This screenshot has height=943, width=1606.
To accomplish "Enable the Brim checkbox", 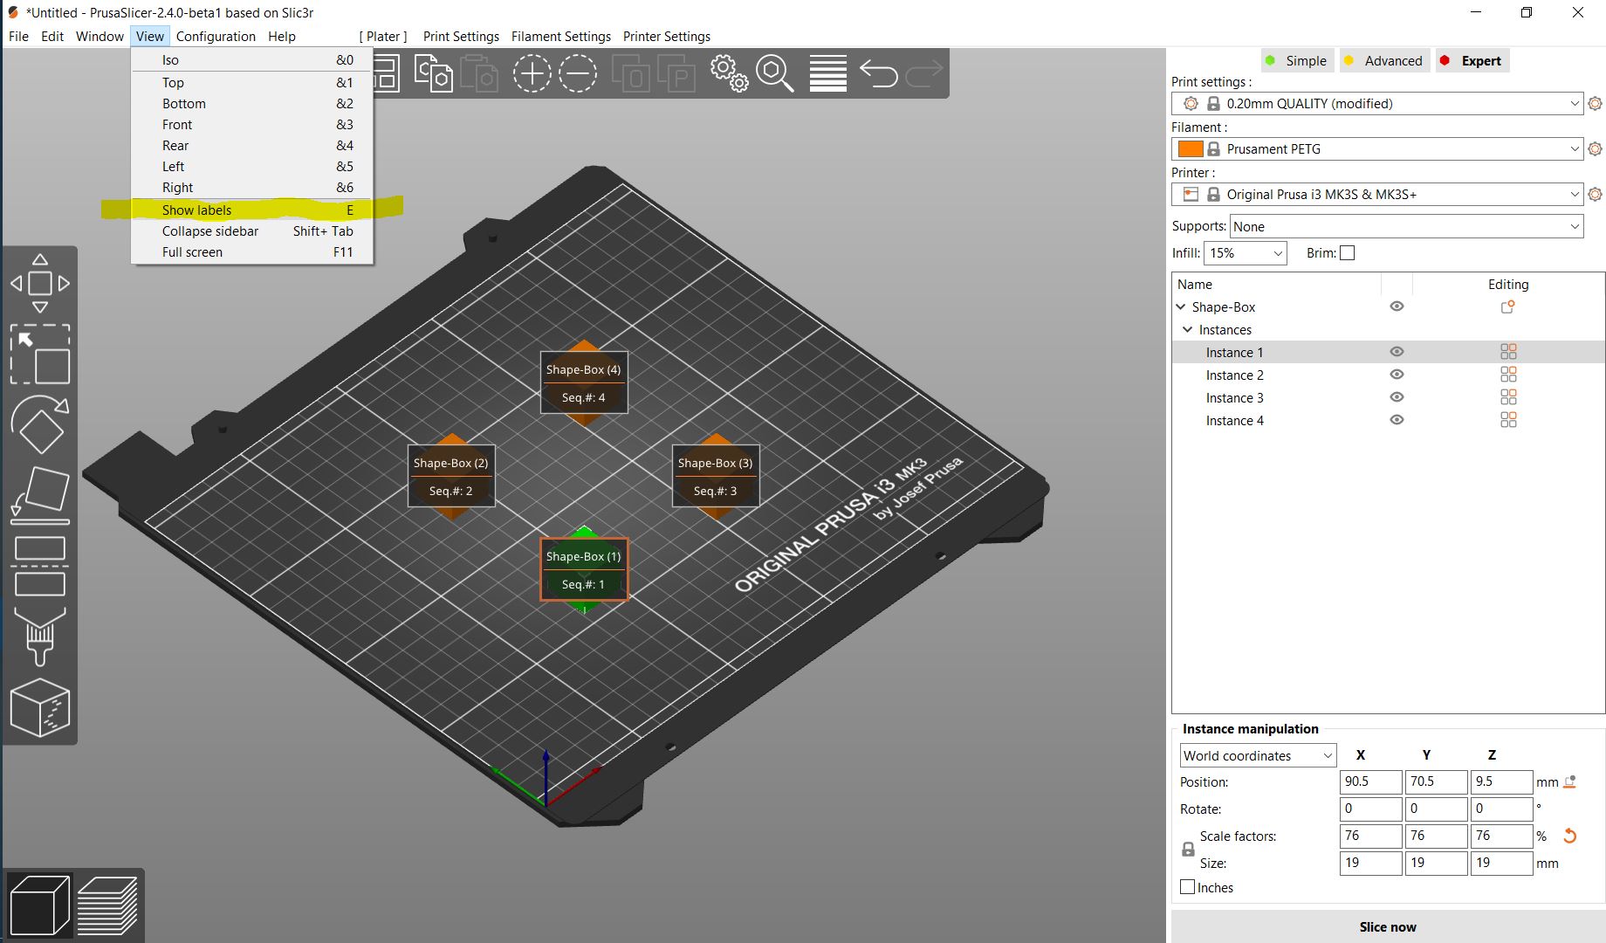I will pyautogui.click(x=1347, y=252).
